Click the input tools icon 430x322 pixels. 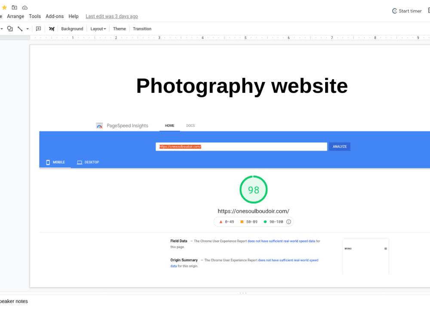52,28
